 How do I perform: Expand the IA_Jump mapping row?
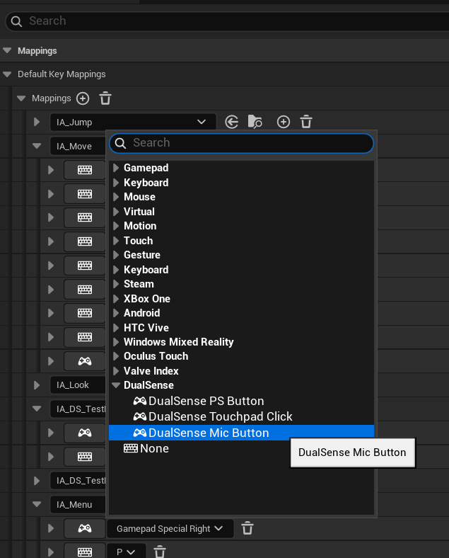[37, 122]
